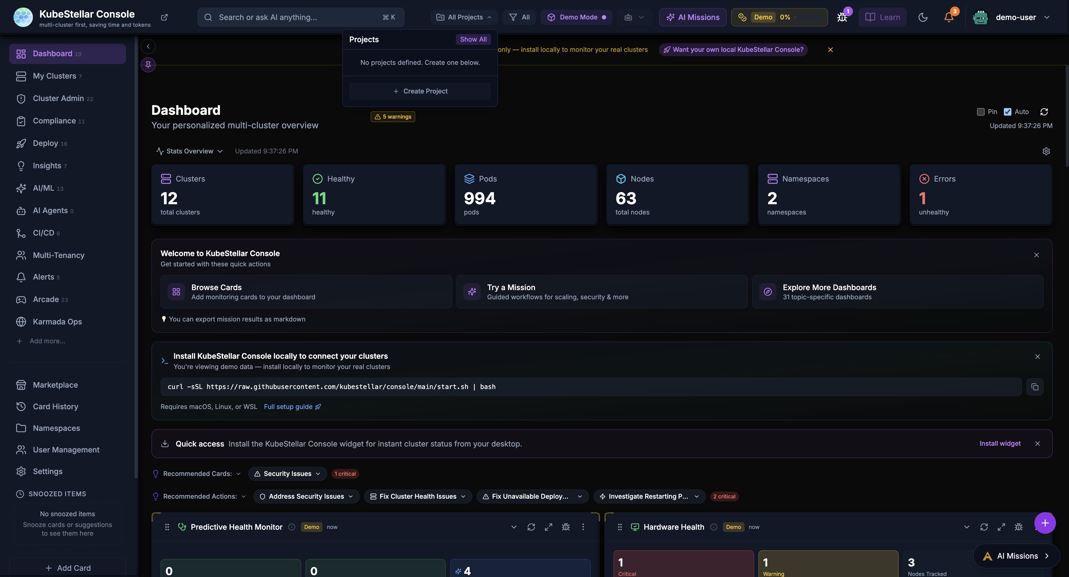
Task: Toggle Demo Mode in the top bar
Action: tap(576, 17)
